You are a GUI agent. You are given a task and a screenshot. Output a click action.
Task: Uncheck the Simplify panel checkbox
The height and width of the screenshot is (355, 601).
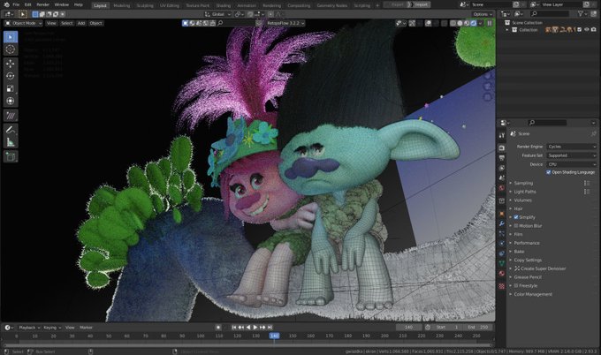click(x=516, y=217)
